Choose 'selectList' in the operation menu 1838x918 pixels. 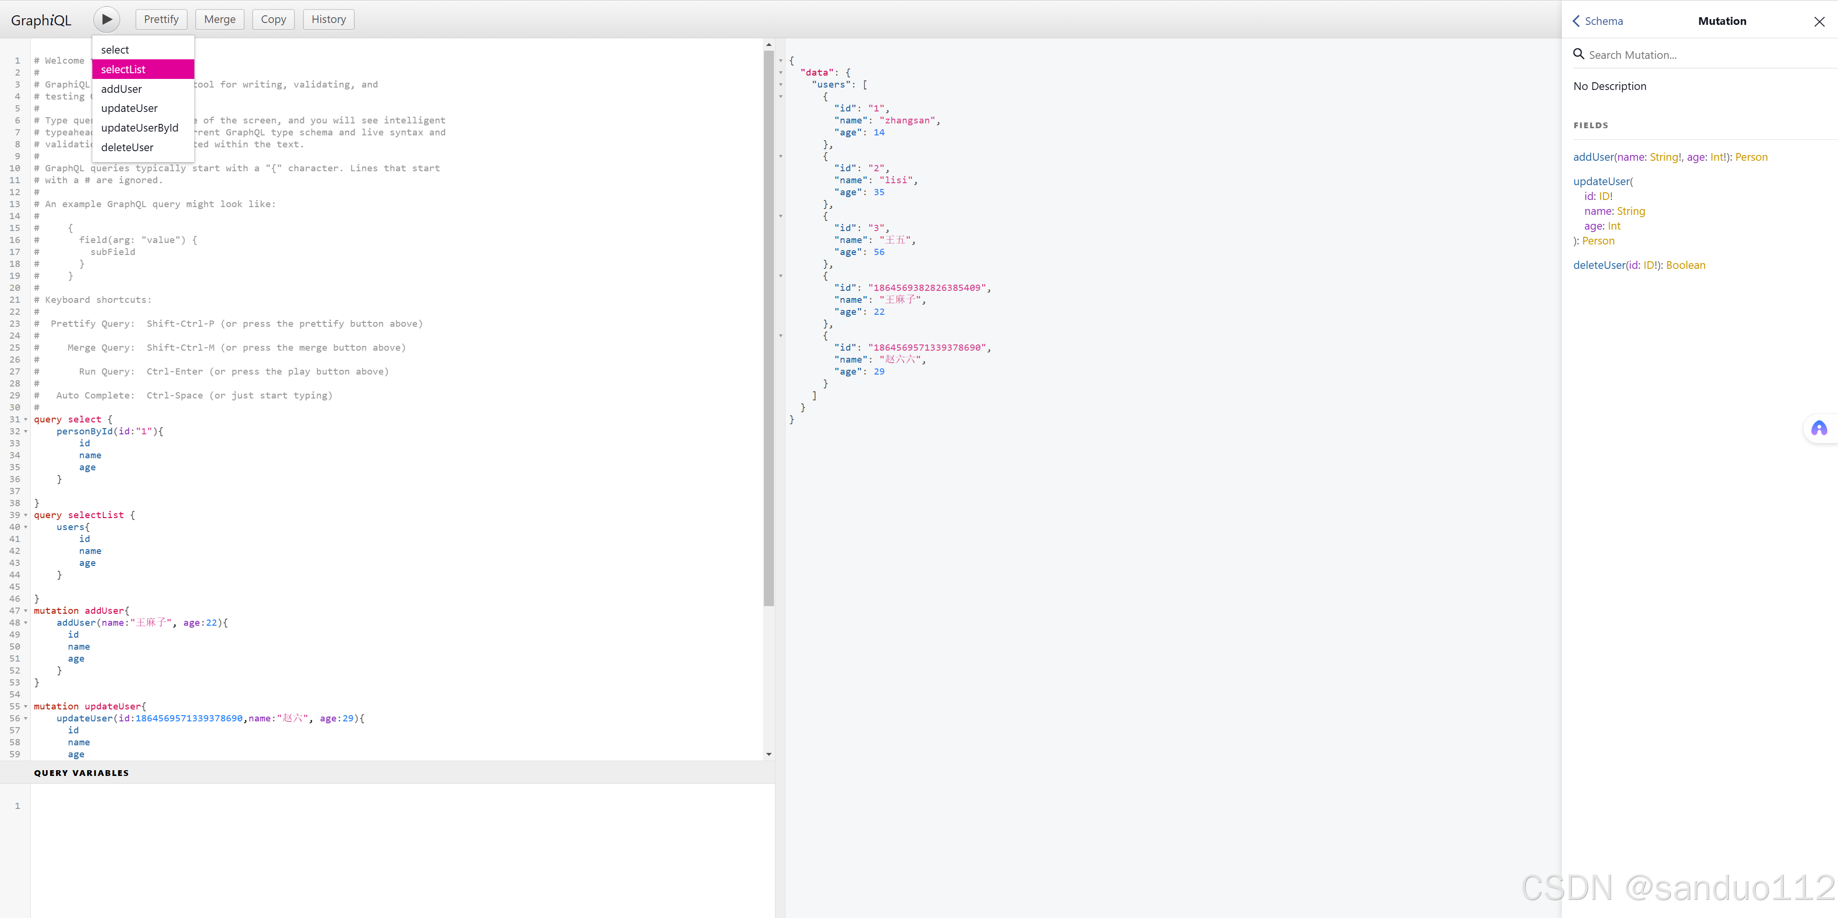[x=144, y=69]
